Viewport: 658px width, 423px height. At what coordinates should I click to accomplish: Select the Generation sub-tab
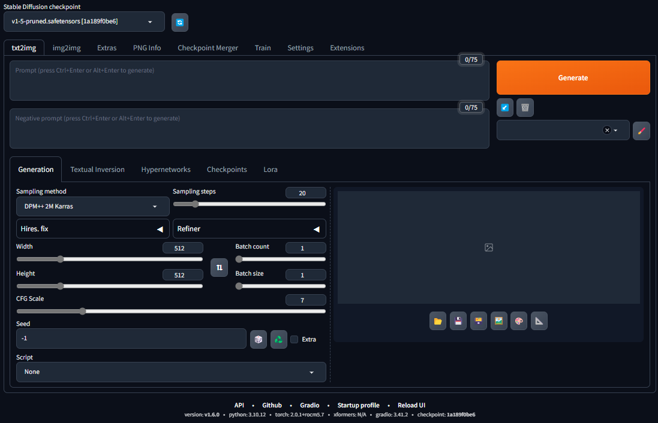tap(35, 170)
